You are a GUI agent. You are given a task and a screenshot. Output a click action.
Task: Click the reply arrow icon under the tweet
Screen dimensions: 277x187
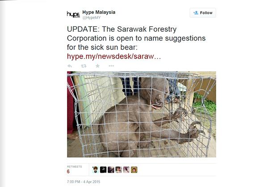pos(70,66)
